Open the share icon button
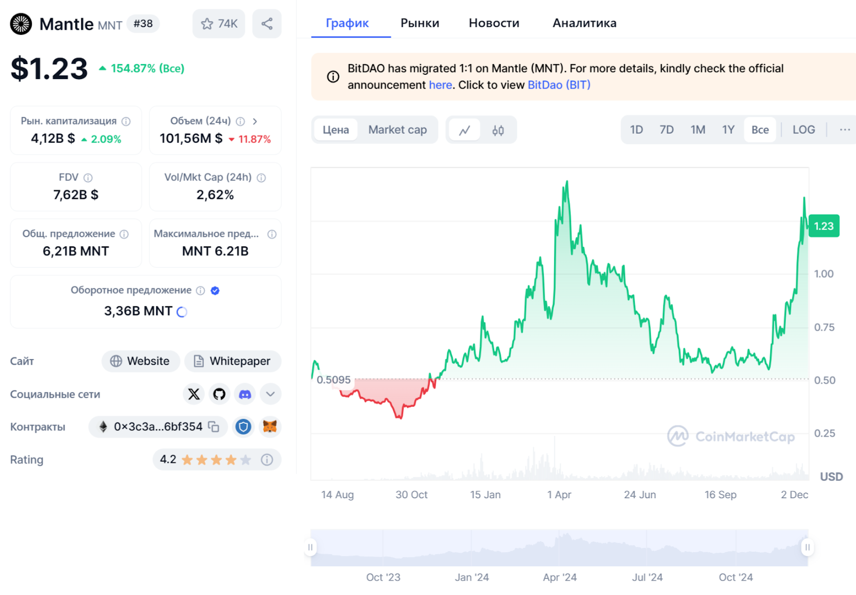 click(267, 24)
